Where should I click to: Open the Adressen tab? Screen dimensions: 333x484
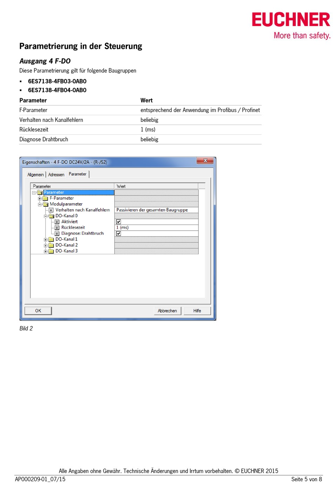pos(56,175)
